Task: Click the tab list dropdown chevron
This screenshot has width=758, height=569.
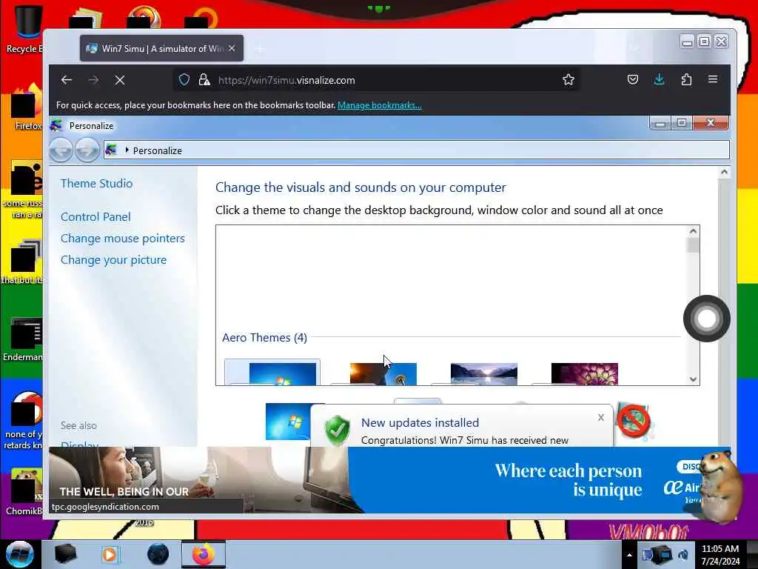Action: [x=634, y=47]
